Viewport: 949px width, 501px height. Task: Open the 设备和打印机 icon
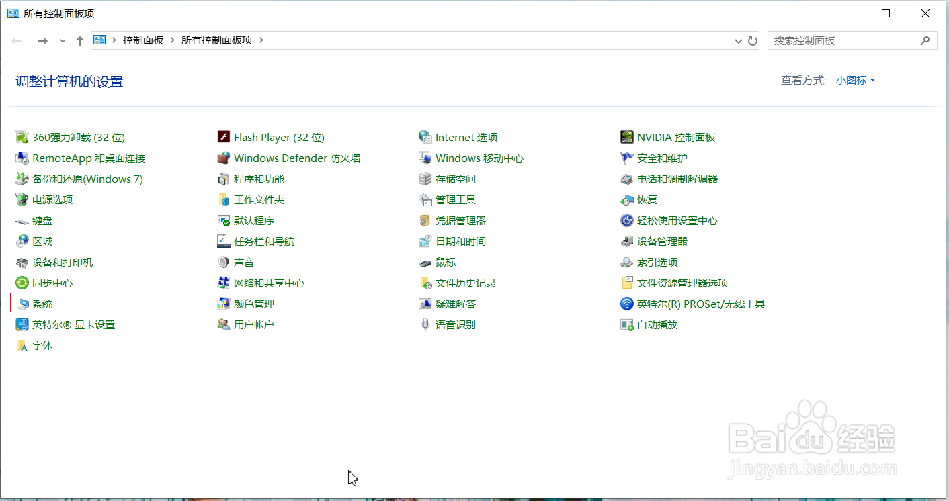[x=22, y=262]
